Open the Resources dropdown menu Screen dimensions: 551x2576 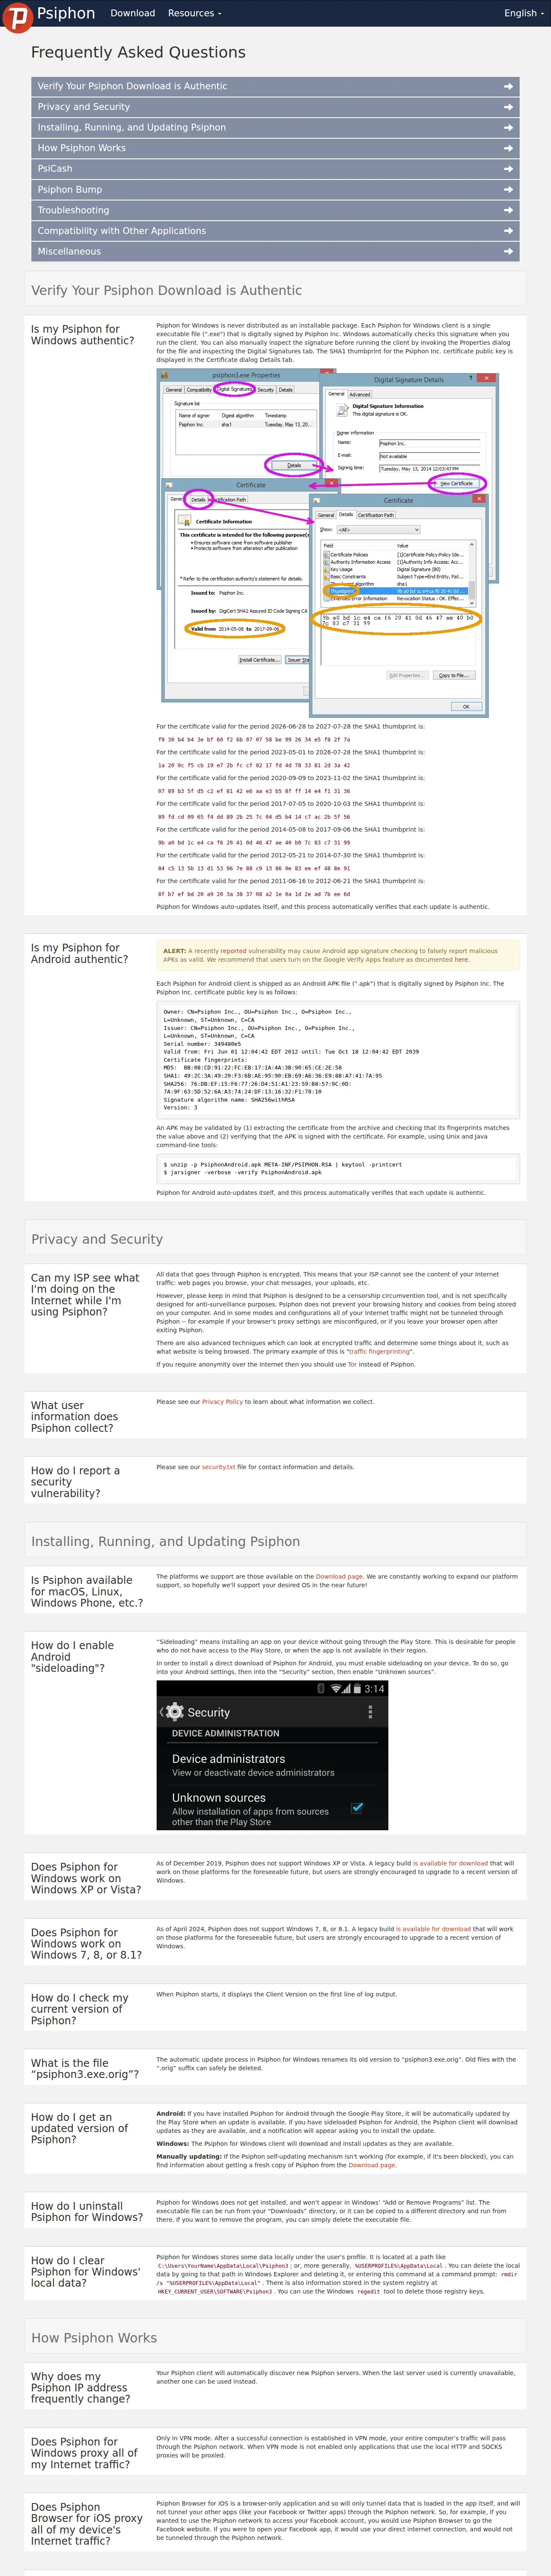click(195, 13)
